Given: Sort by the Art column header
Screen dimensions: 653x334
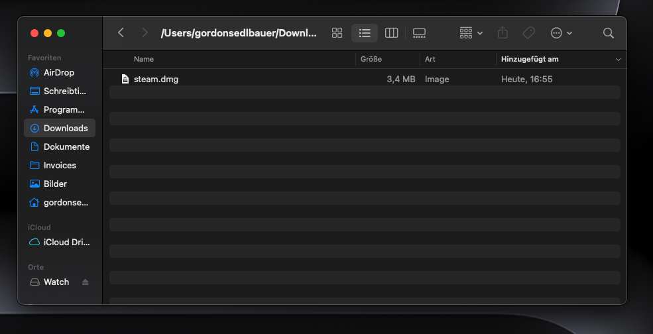Looking at the screenshot, I should [430, 59].
